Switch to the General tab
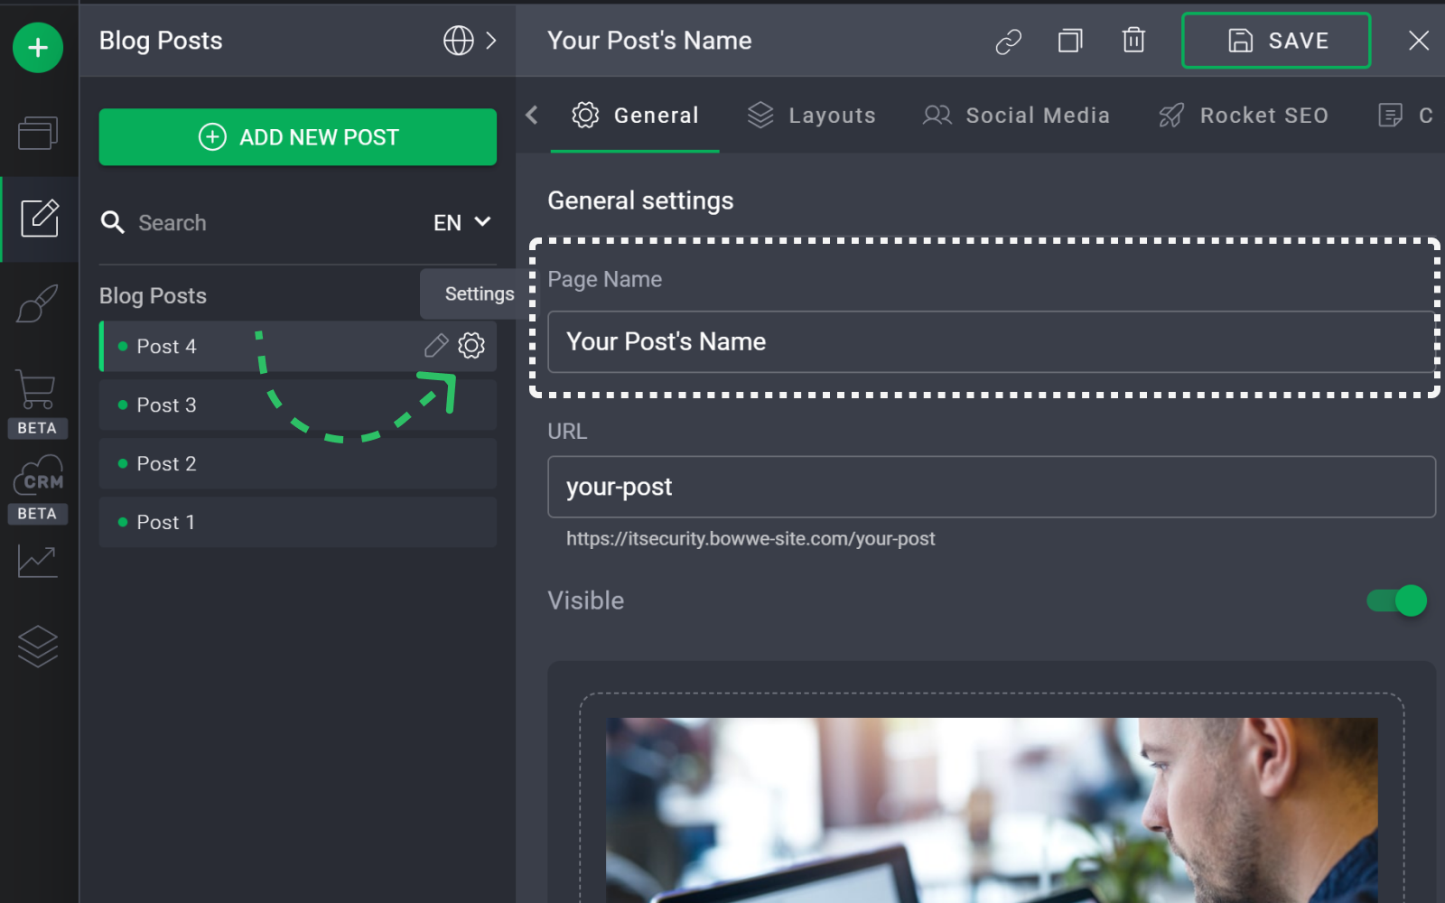 coord(635,116)
